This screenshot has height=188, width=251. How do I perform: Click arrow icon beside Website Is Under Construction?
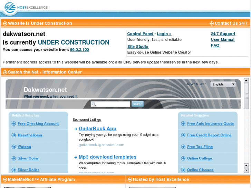tap(5, 23)
